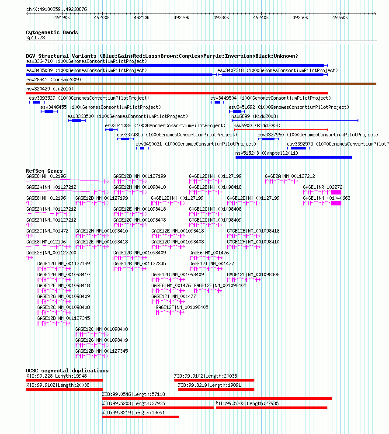Select the nsv6900 (Kidd2008) label
389x434 pixels.
point(257,125)
